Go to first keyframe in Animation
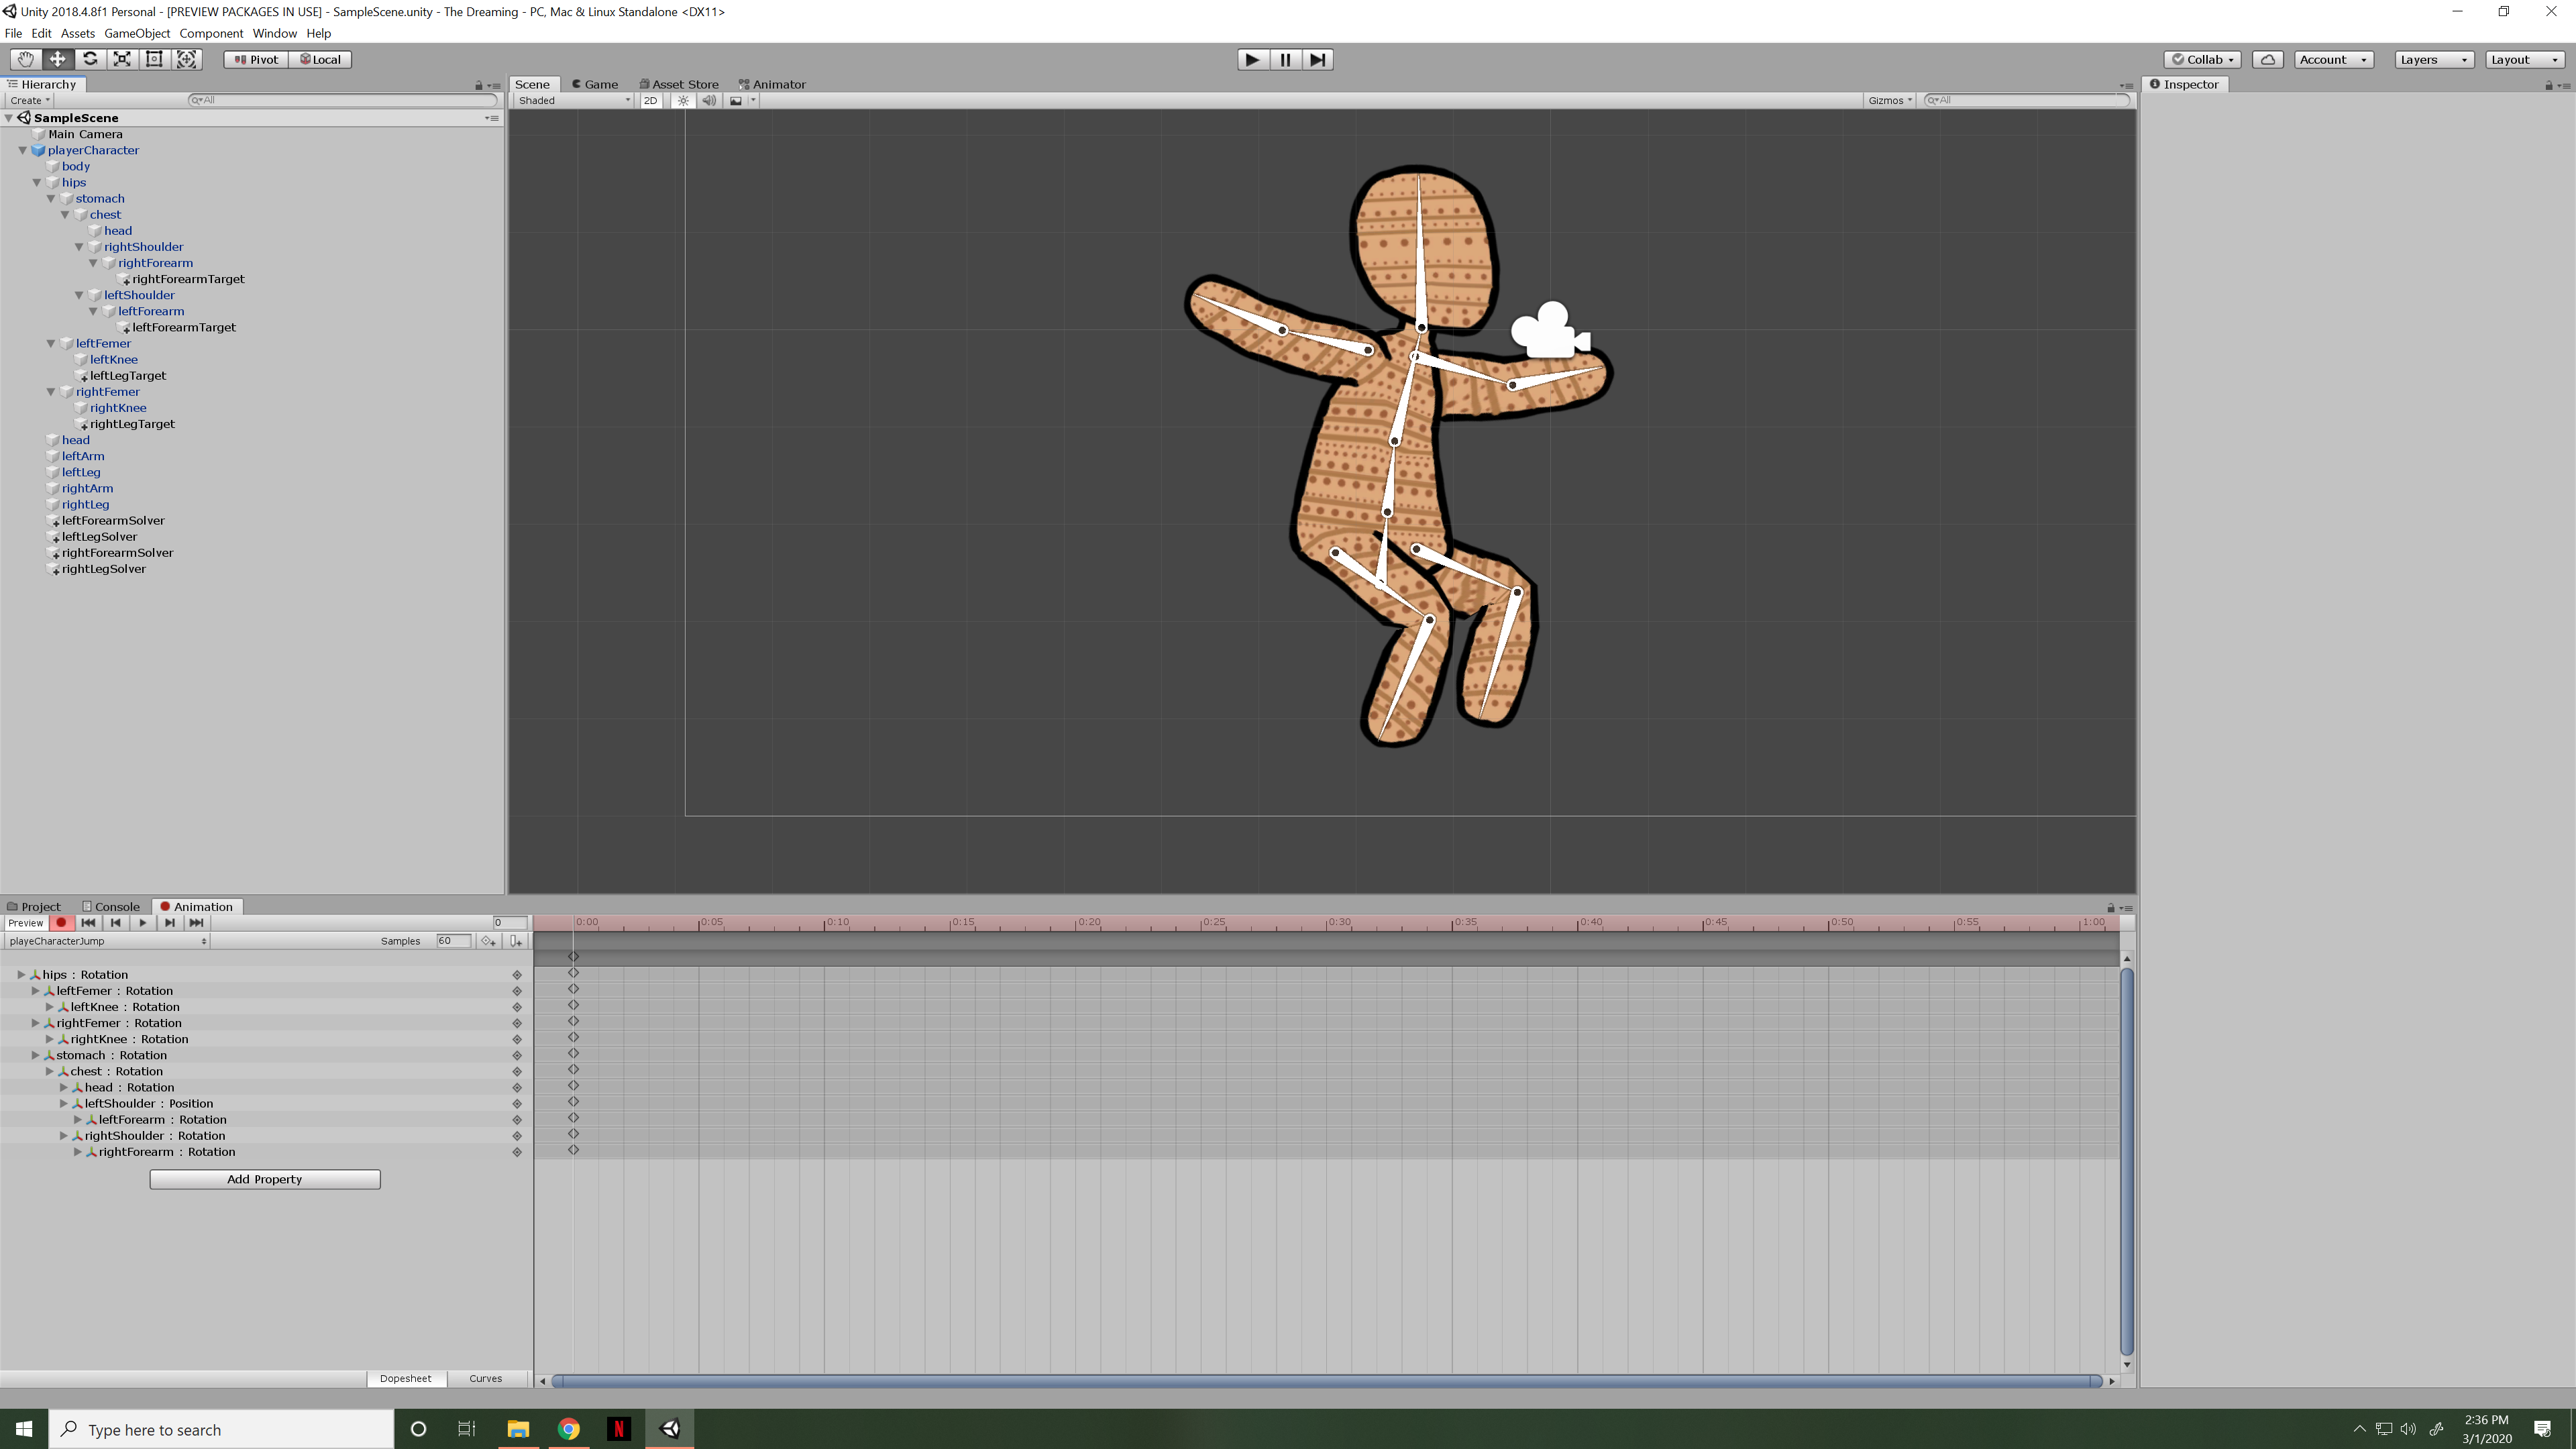2576x1449 pixels. pyautogui.click(x=88, y=923)
